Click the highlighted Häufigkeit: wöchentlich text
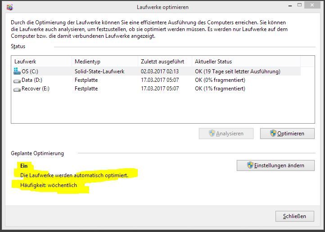The height and width of the screenshot is (232, 325). pyautogui.click(x=49, y=185)
